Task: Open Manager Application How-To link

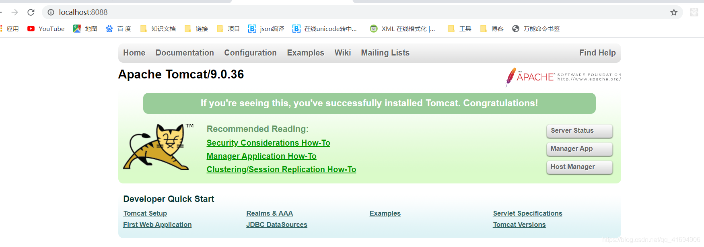Action: 261,156
